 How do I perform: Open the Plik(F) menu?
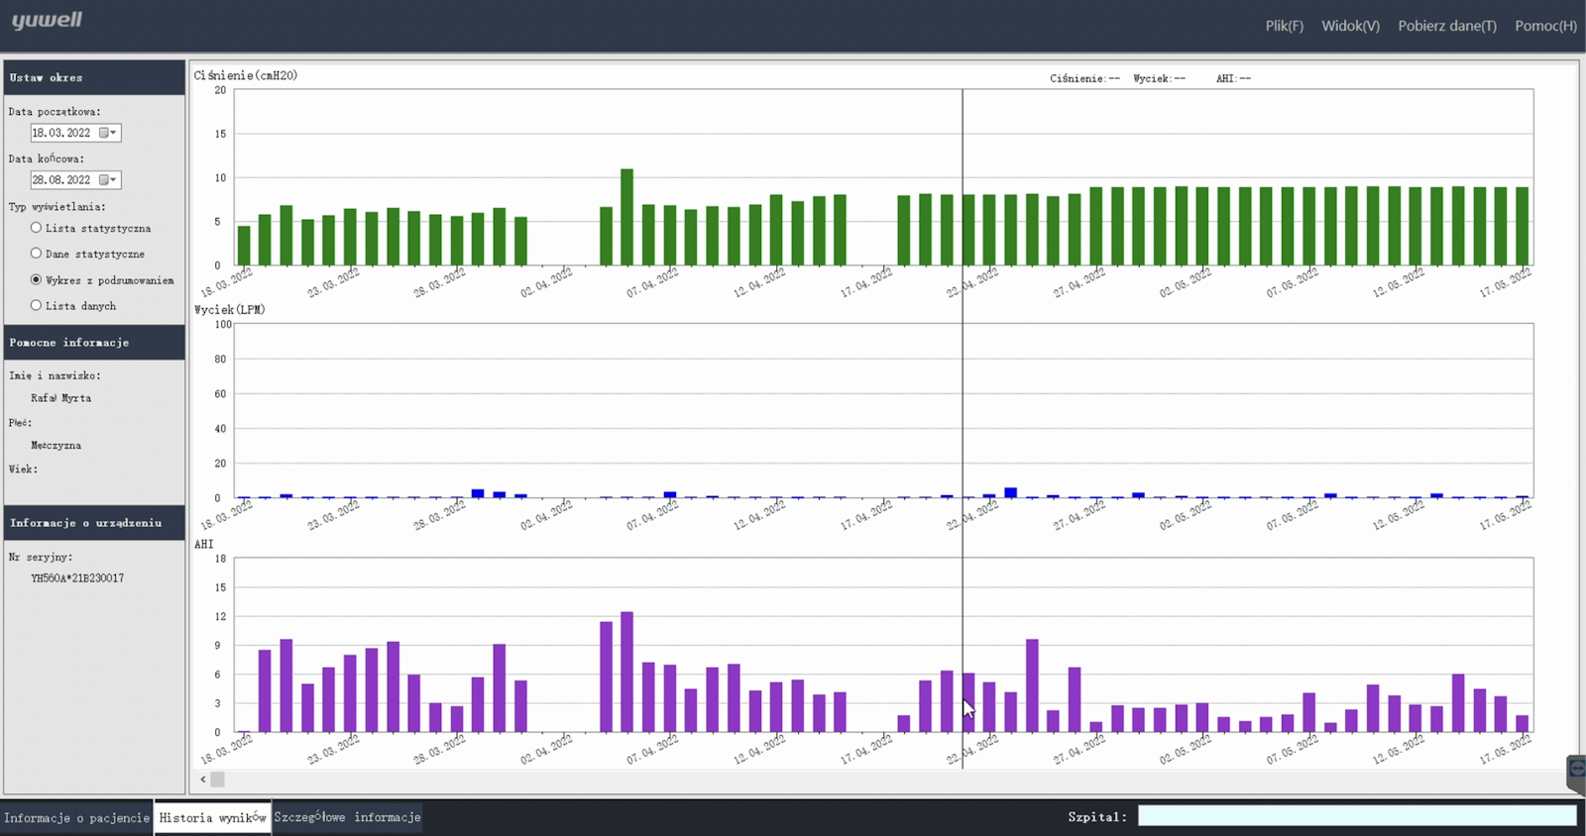tap(1284, 26)
